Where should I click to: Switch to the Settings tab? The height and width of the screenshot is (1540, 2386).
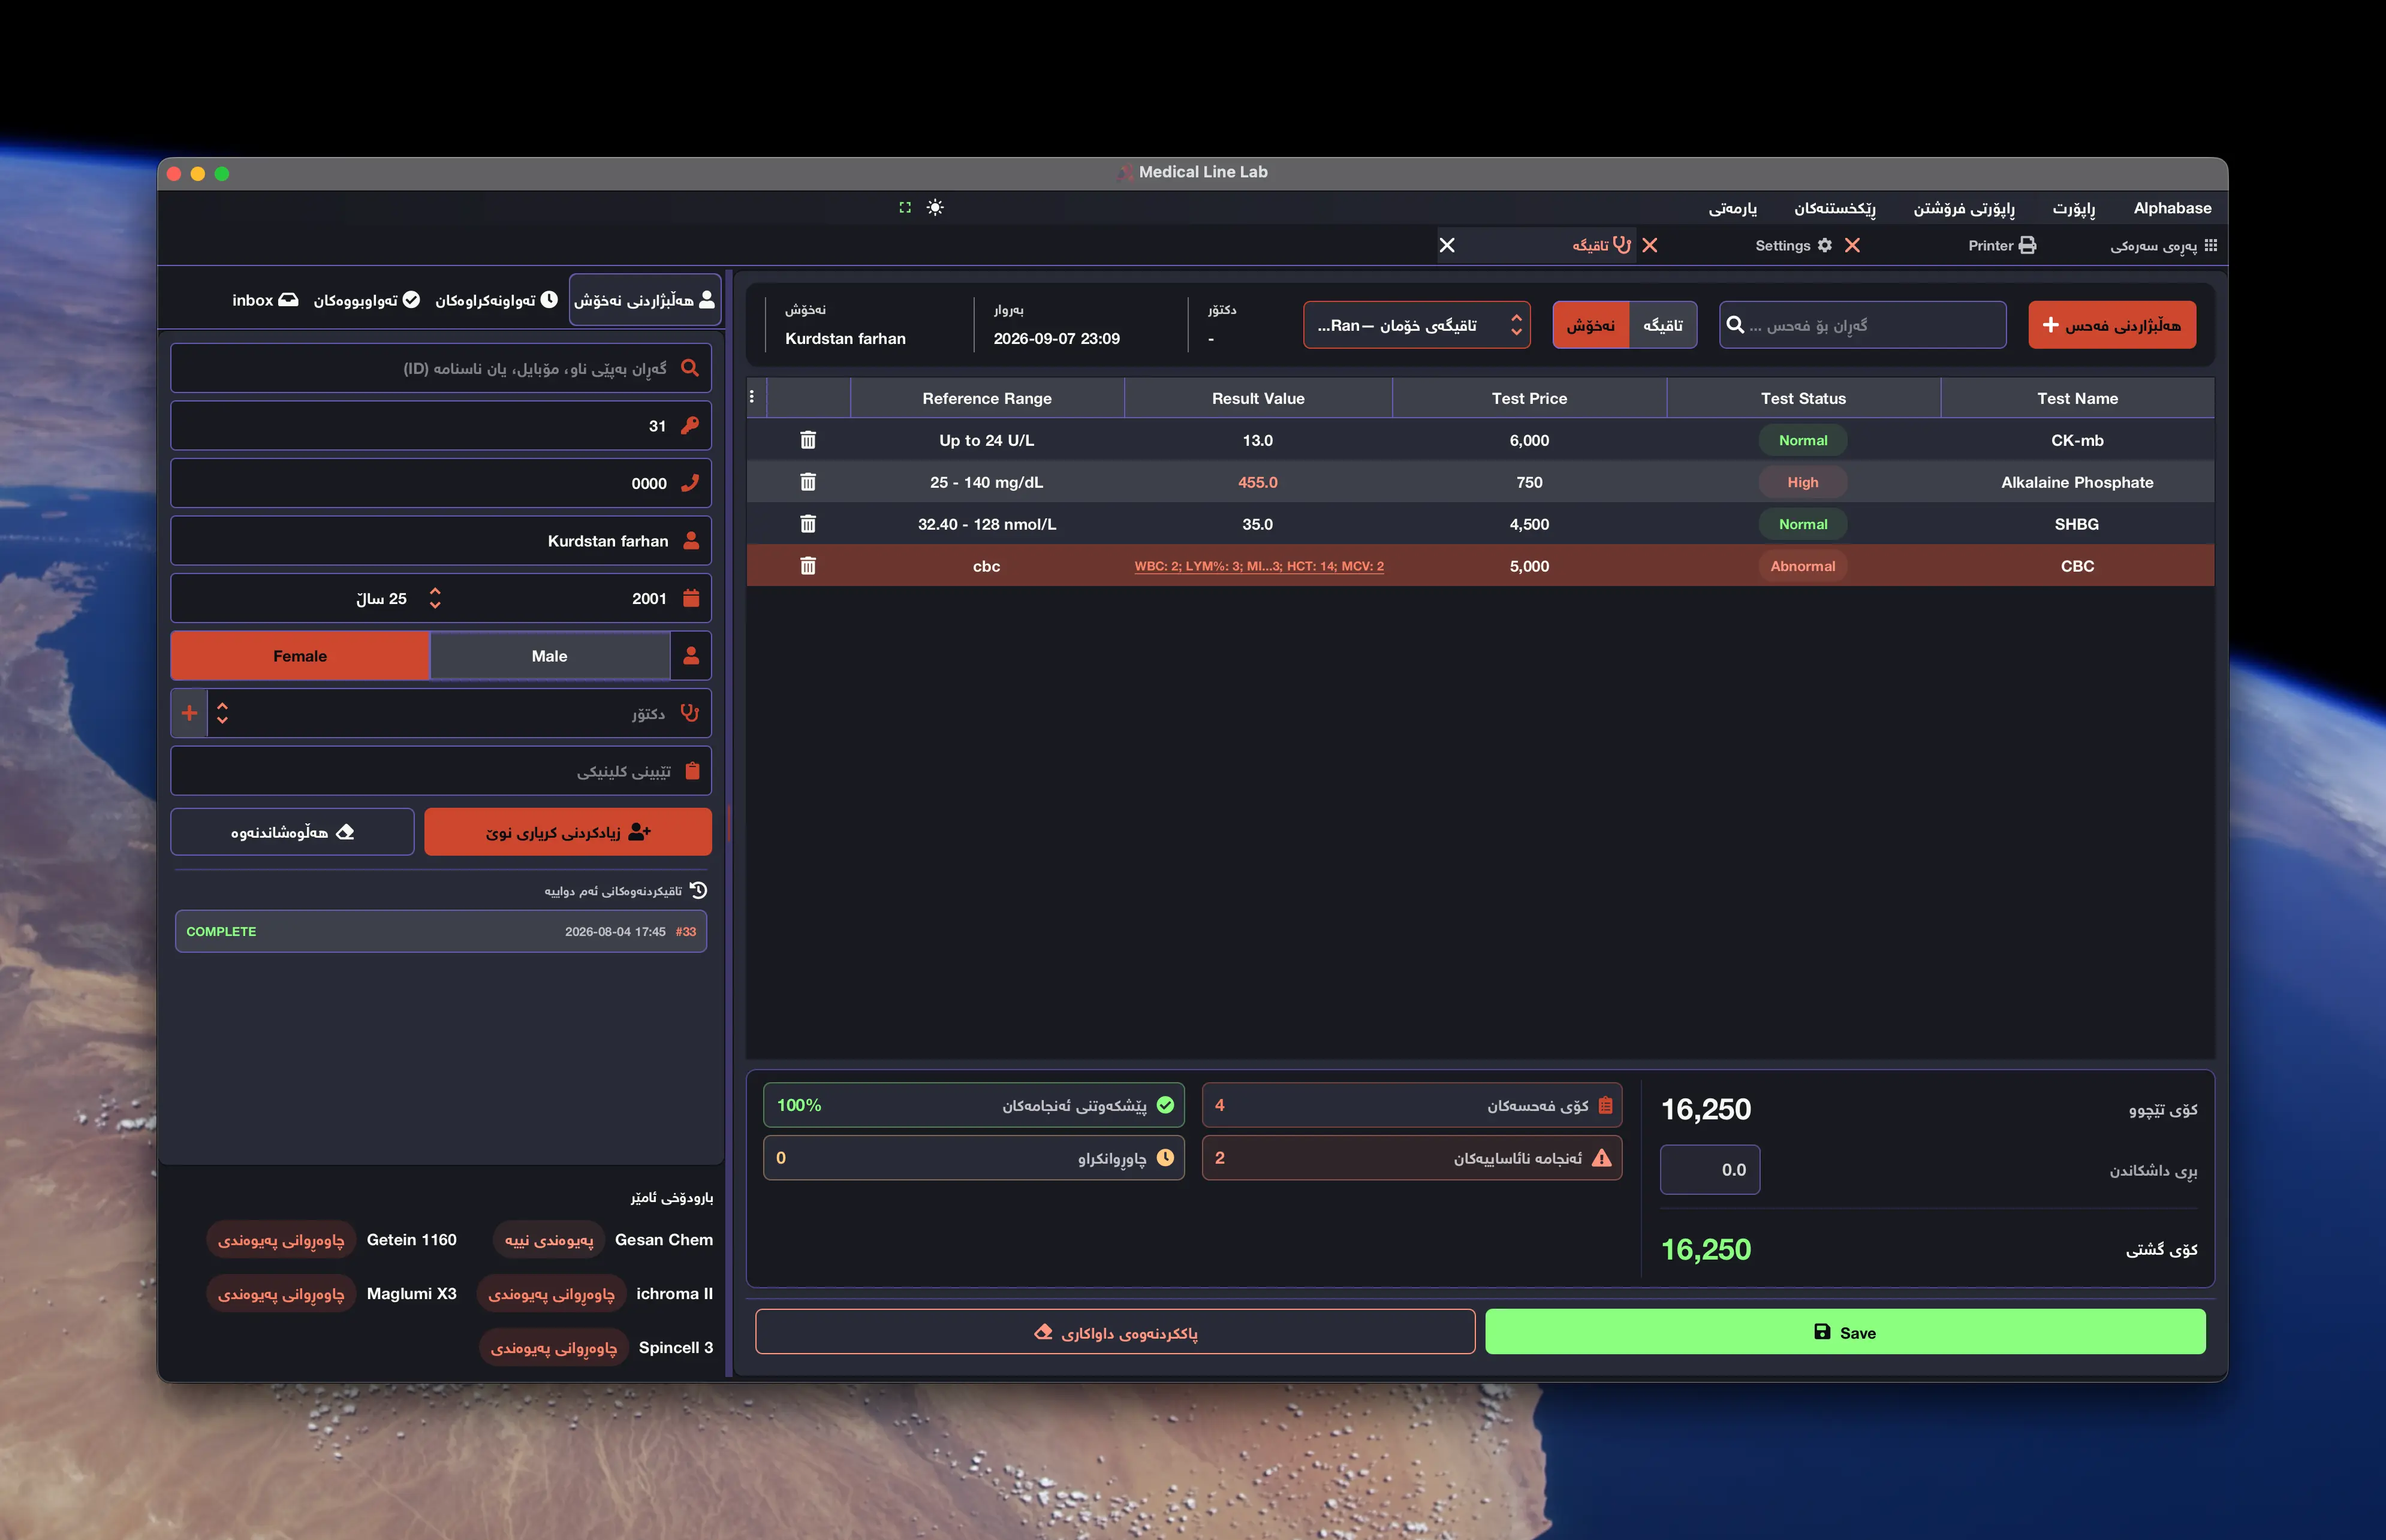tap(1794, 245)
